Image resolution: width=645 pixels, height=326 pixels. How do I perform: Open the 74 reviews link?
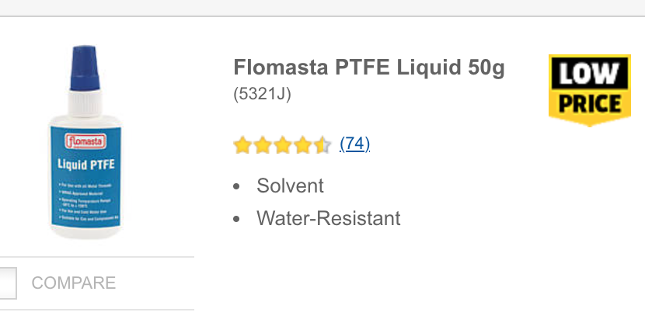(354, 144)
